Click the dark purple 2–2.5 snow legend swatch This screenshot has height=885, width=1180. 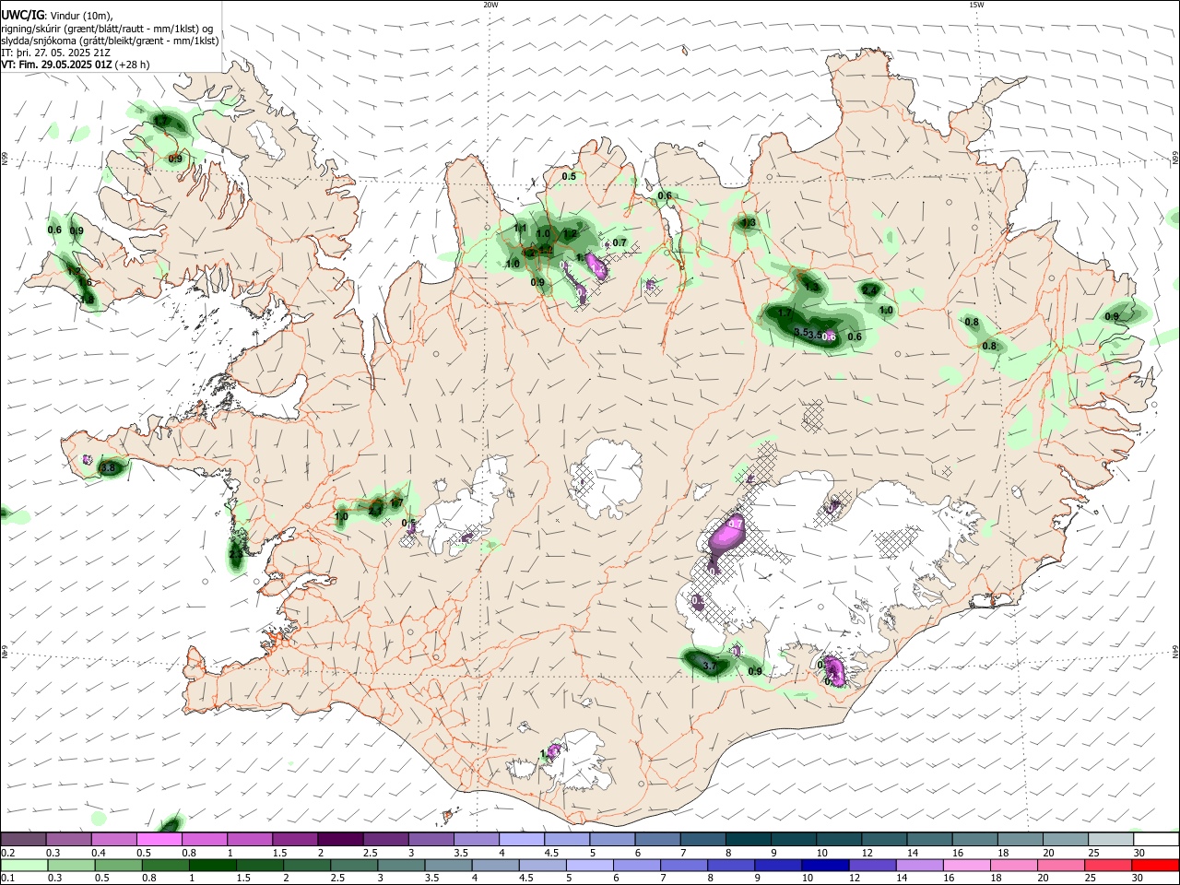(x=341, y=840)
